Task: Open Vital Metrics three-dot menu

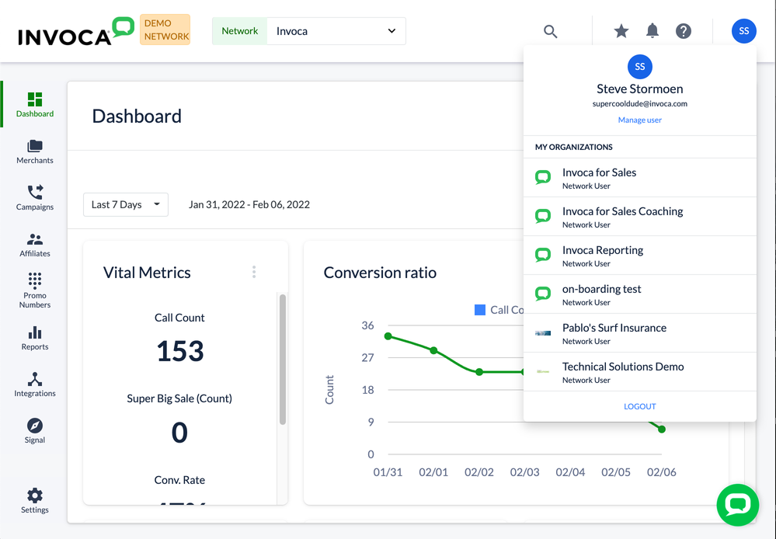Action: (254, 272)
